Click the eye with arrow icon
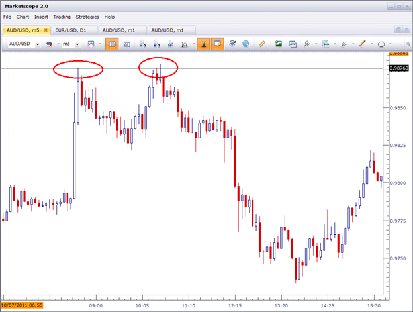 pyautogui.click(x=232, y=44)
